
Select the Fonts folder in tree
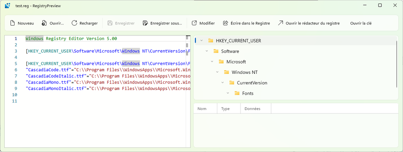point(244,93)
